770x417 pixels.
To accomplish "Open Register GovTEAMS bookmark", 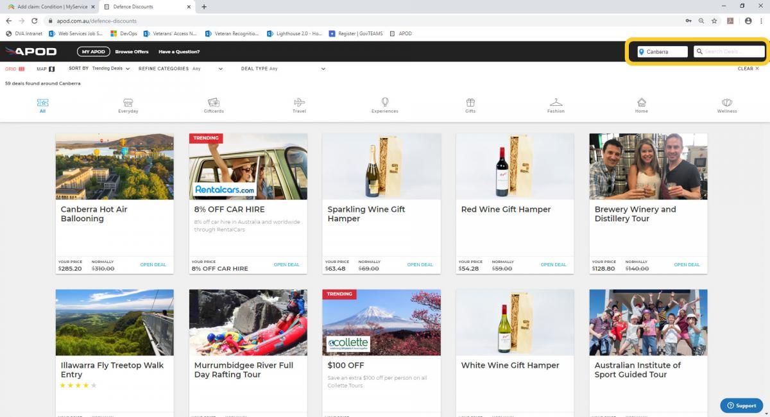I will 356,33.
